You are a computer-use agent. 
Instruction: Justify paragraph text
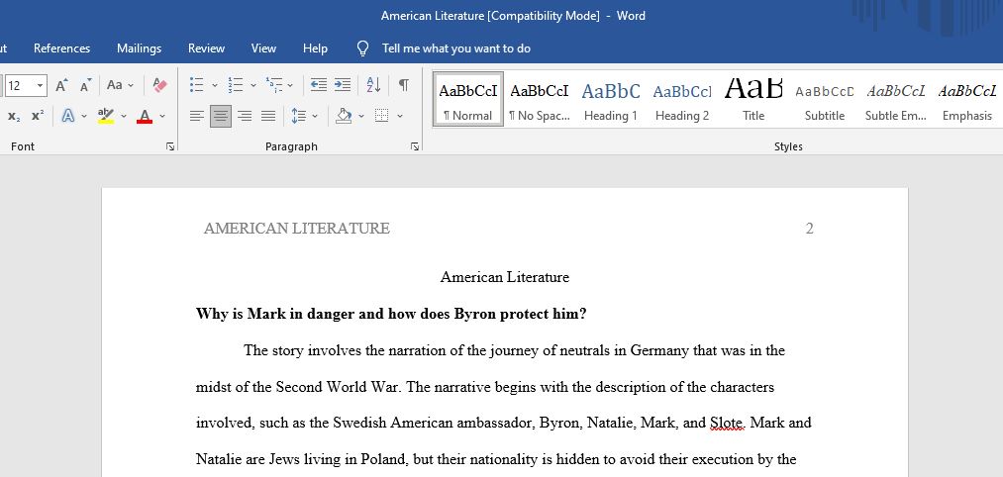[x=268, y=116]
